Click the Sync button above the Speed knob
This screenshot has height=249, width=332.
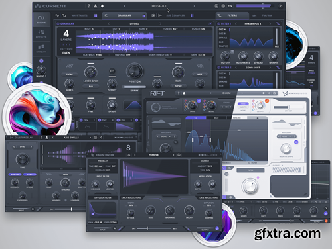(x=70, y=74)
